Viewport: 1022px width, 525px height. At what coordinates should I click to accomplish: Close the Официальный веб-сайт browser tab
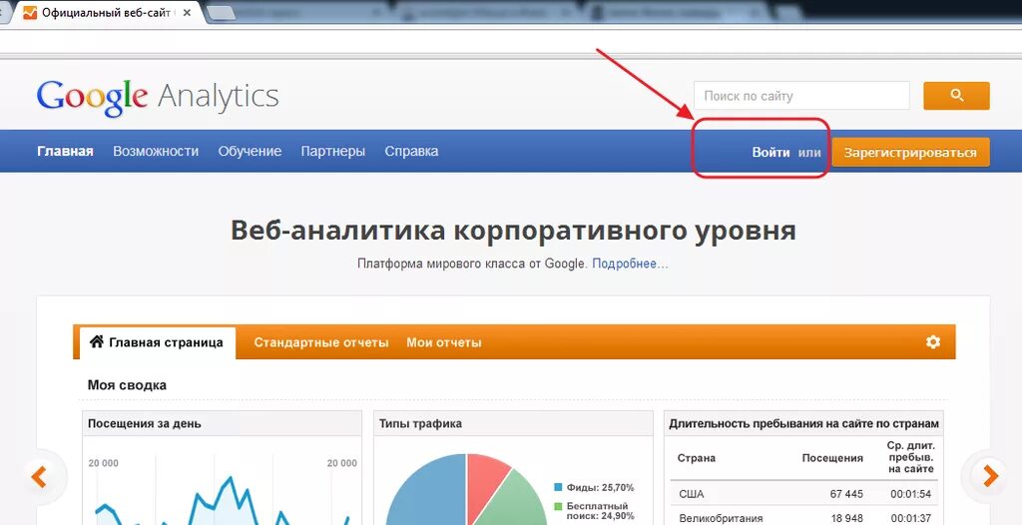[187, 12]
